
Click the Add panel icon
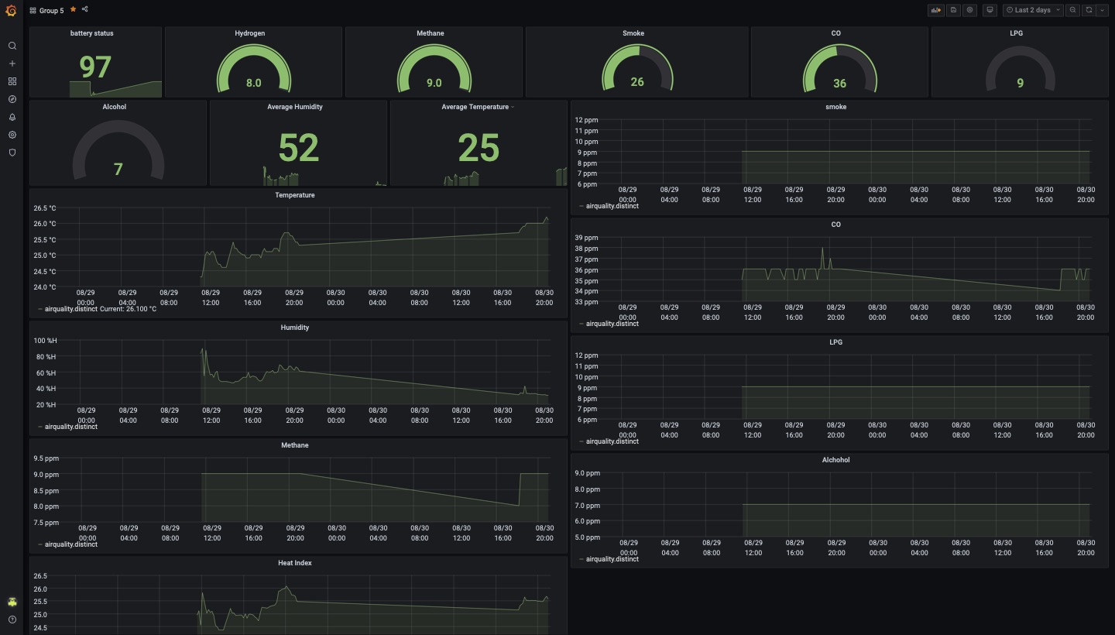click(x=935, y=10)
